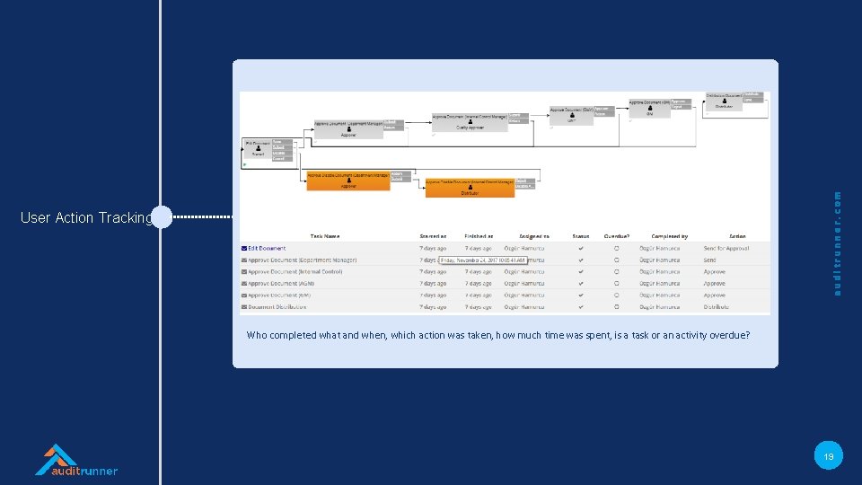Click the Completed by name in the Edit Document row
Viewport: 862px width, 485px height.
point(659,249)
